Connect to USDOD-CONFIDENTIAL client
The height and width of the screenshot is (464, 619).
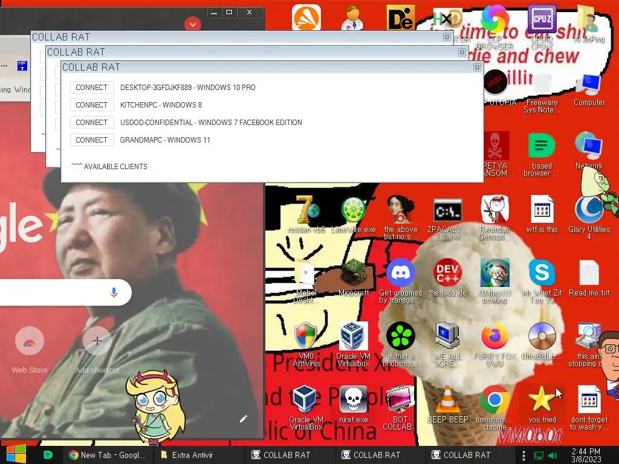[x=92, y=122]
